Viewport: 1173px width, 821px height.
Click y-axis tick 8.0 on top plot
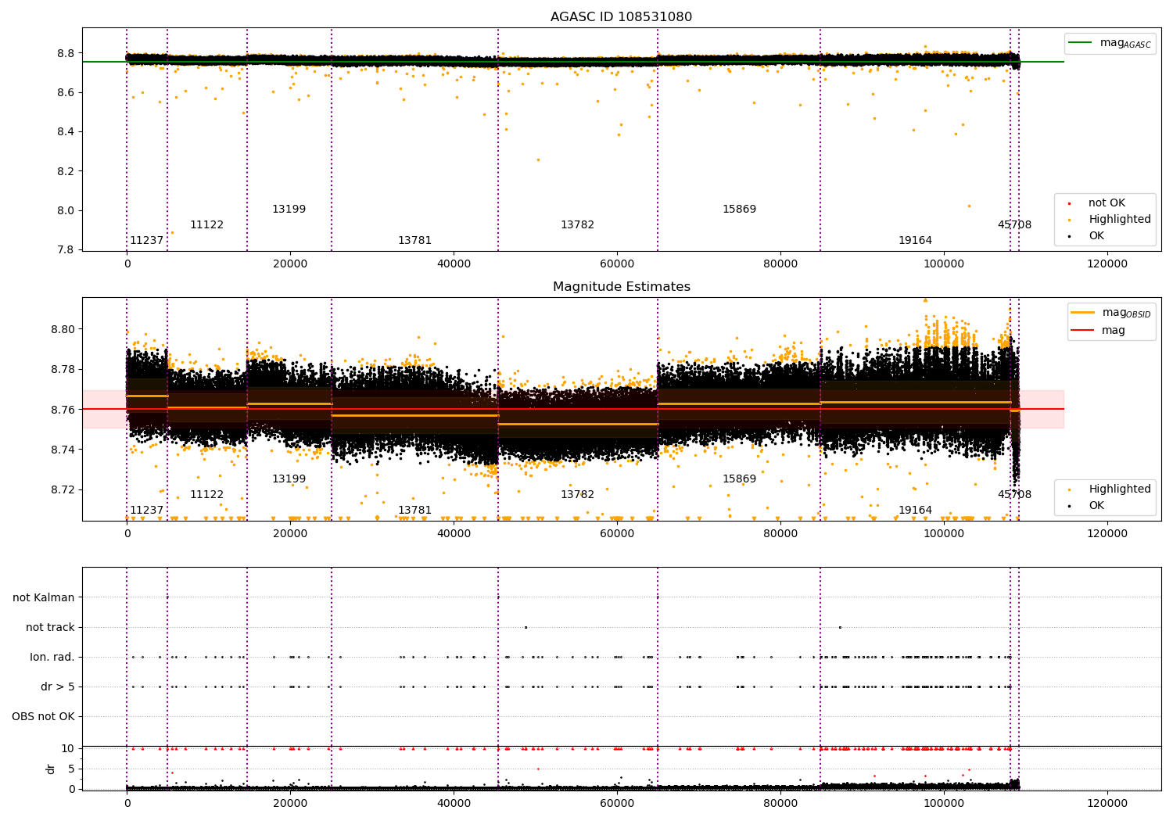[x=66, y=210]
